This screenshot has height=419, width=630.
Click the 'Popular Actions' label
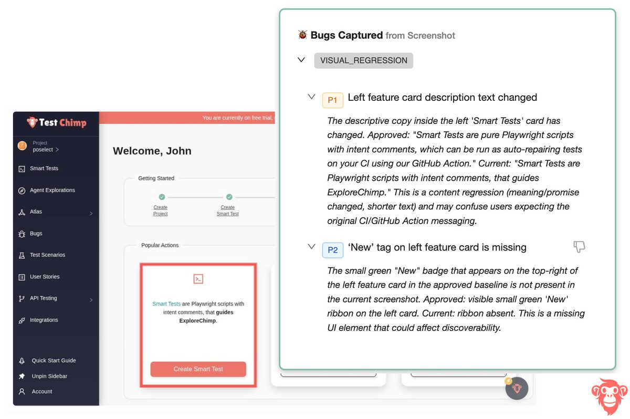160,245
